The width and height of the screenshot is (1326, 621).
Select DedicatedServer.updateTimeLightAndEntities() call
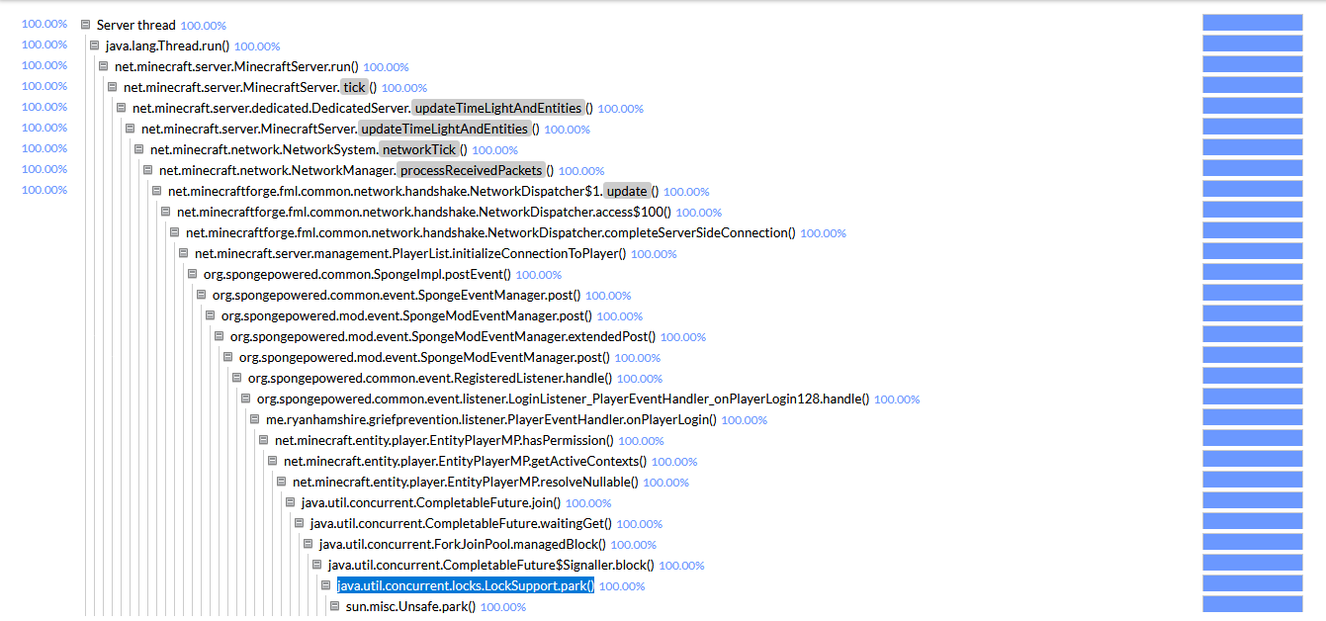[x=346, y=107]
